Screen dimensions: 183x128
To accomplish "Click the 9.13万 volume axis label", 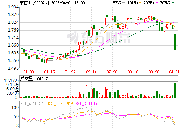I will (13, 85).
